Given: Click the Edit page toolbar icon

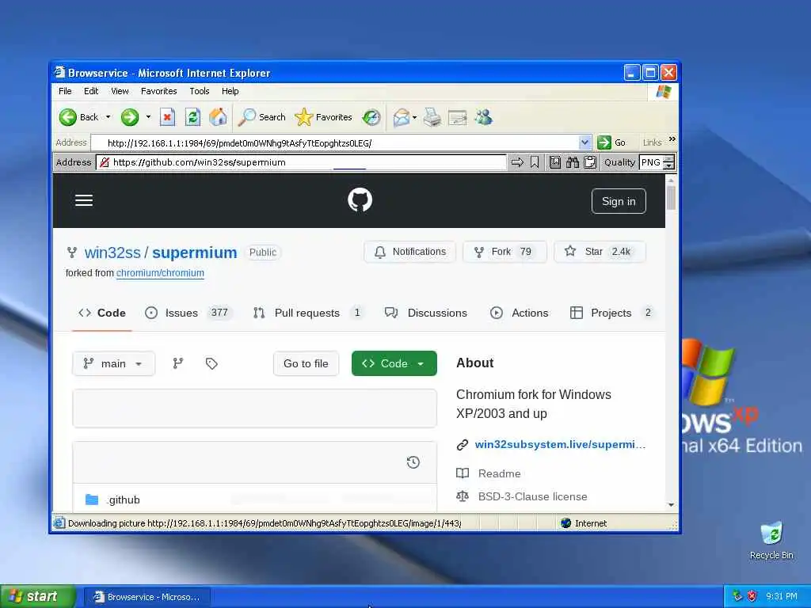Looking at the screenshot, I should (457, 118).
